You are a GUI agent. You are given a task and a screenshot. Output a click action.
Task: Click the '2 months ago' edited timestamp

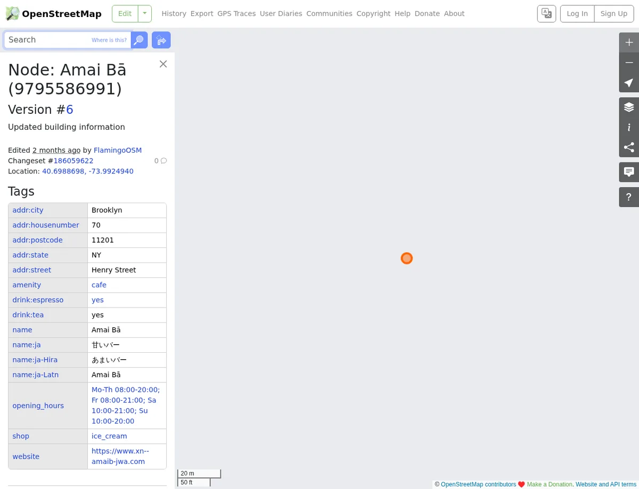click(56, 150)
